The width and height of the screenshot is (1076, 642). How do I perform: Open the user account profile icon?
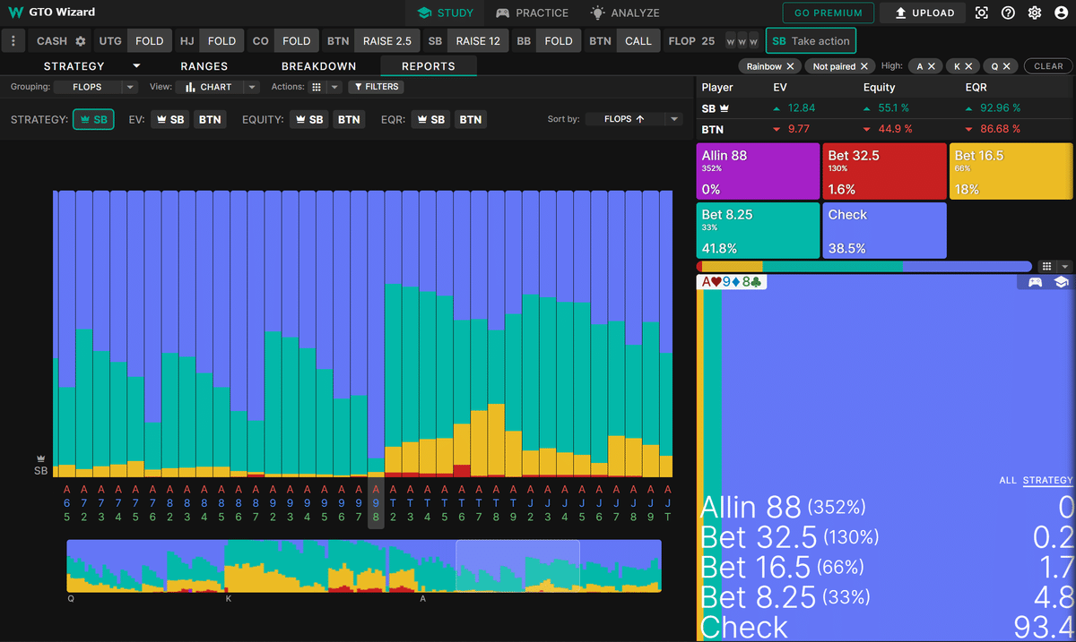click(x=1061, y=13)
